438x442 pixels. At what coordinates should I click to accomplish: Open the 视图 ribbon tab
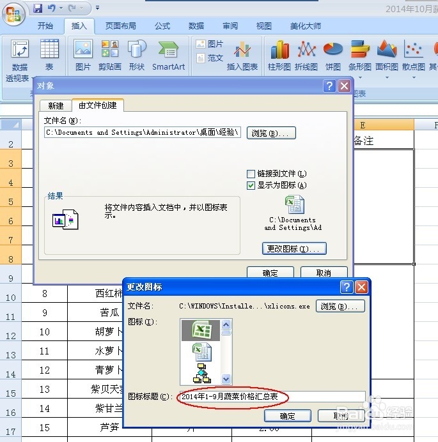coord(264,26)
